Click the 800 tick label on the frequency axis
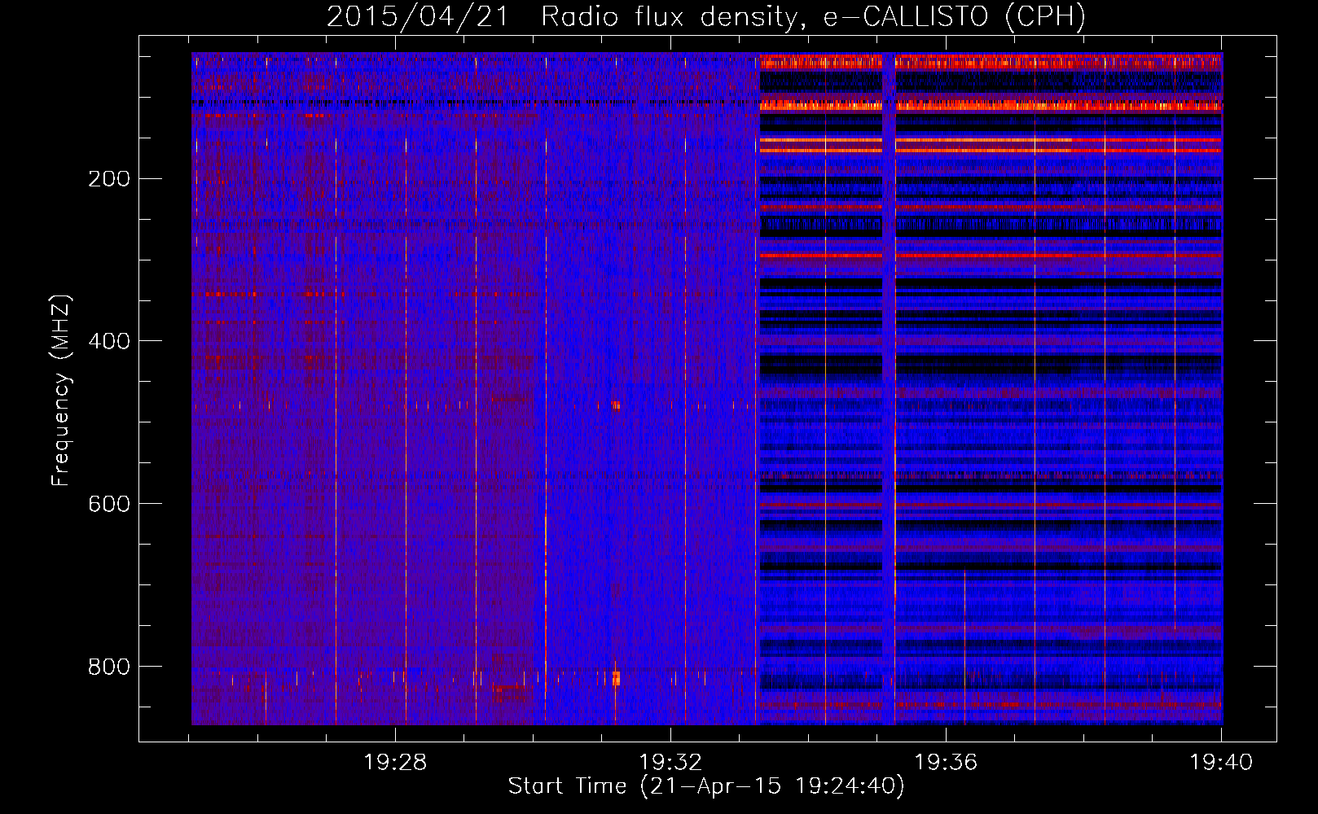 point(109,667)
